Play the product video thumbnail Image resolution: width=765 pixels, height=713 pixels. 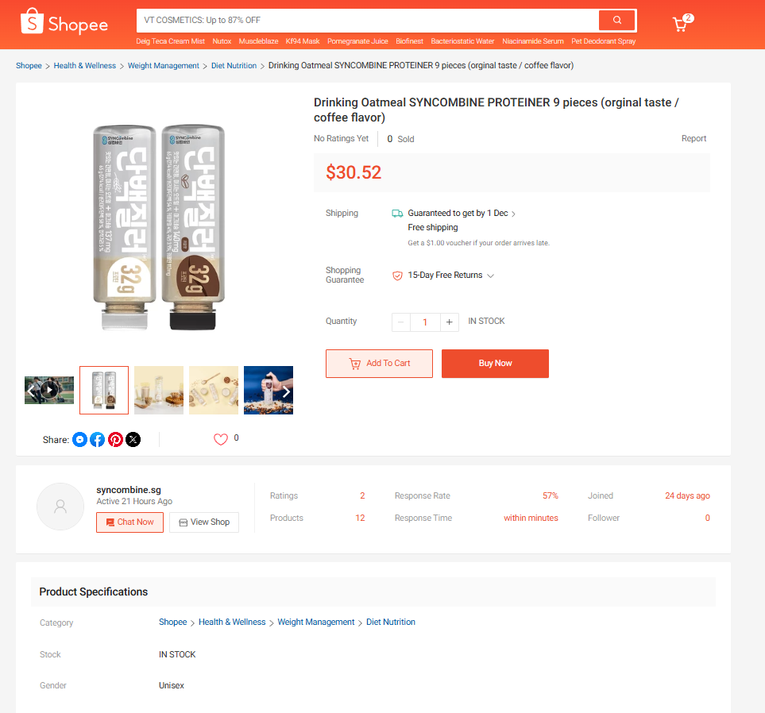[x=50, y=390]
